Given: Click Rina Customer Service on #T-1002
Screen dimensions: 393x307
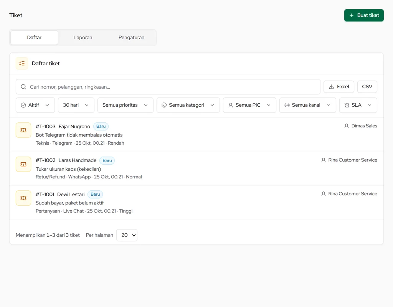Looking at the screenshot, I should pos(353,160).
